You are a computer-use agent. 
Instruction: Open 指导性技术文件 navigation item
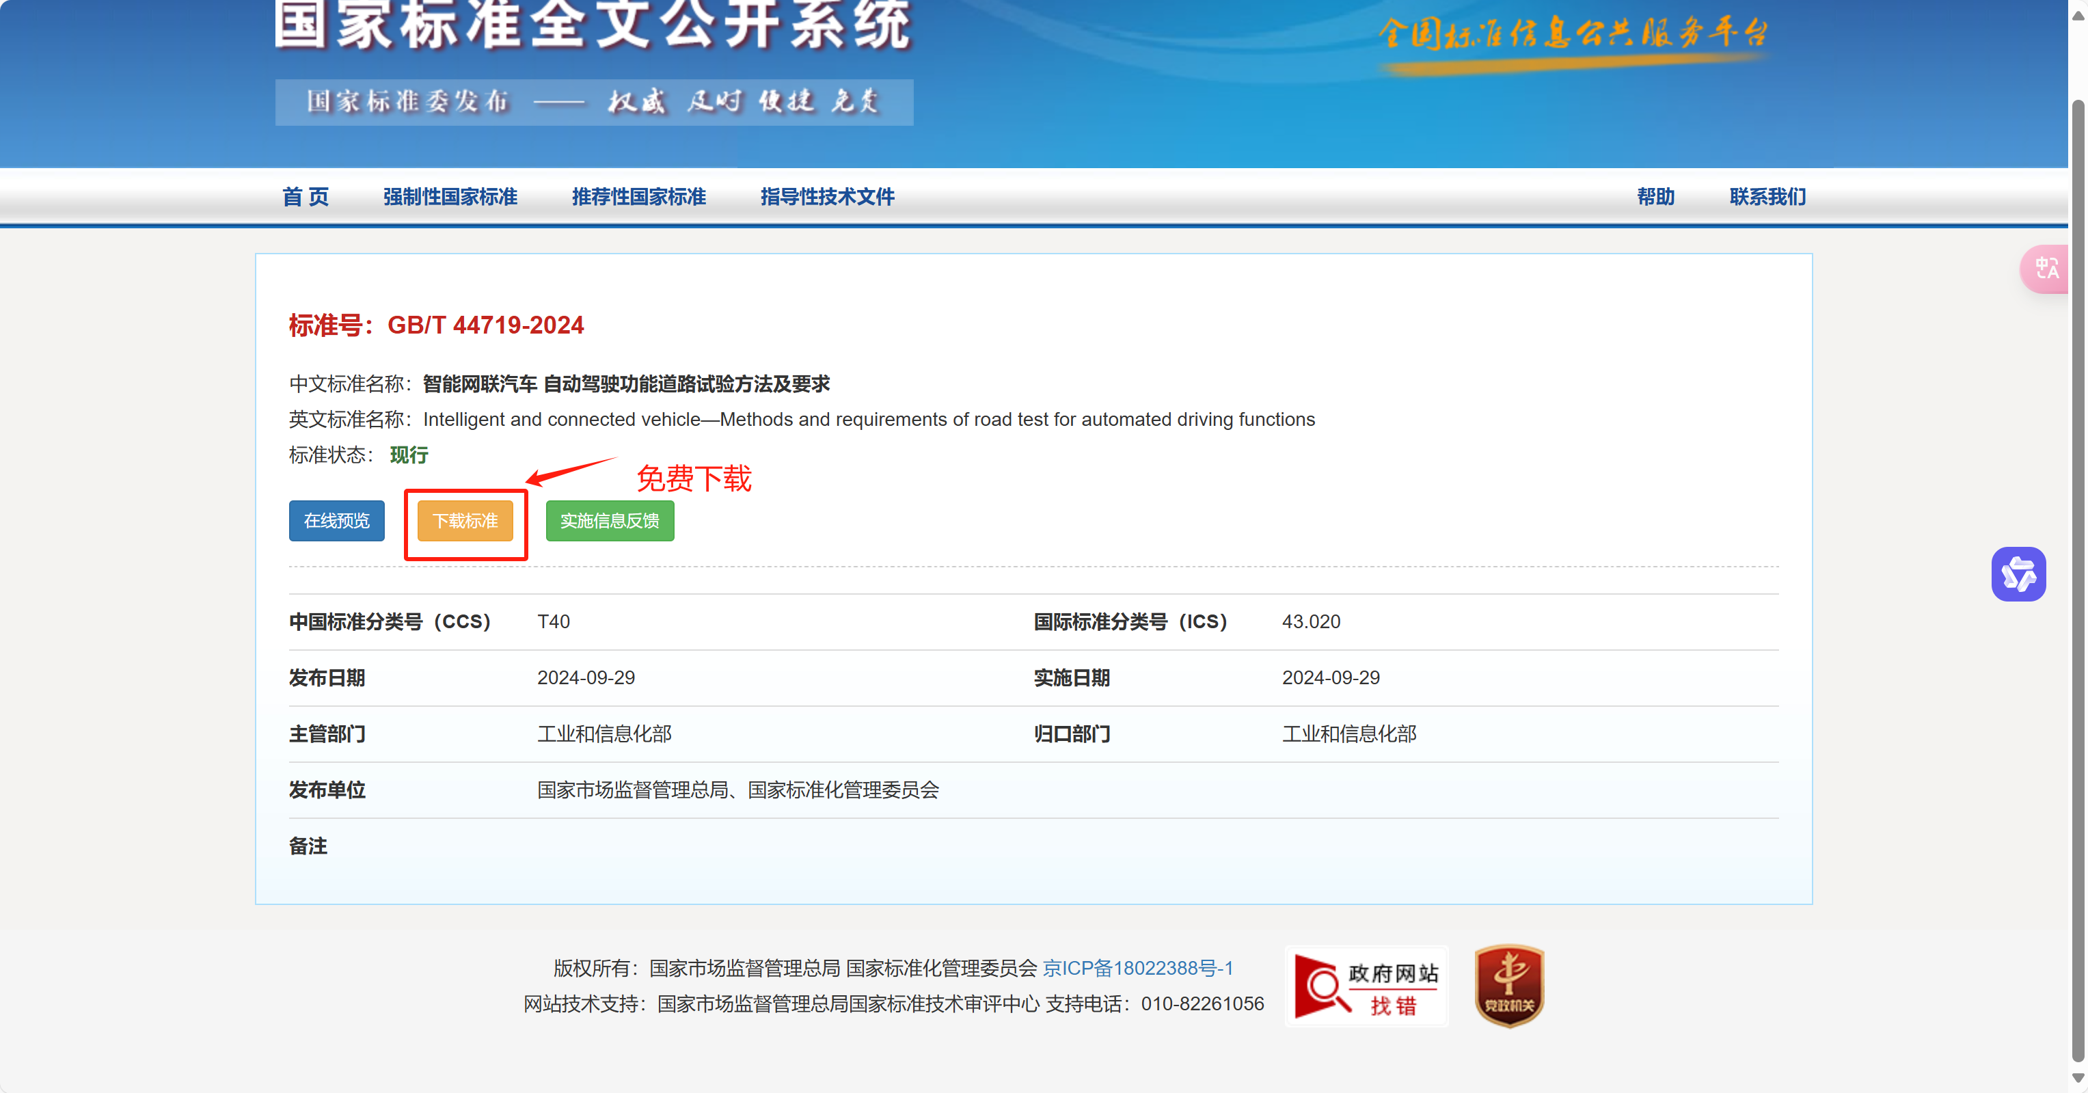(827, 197)
